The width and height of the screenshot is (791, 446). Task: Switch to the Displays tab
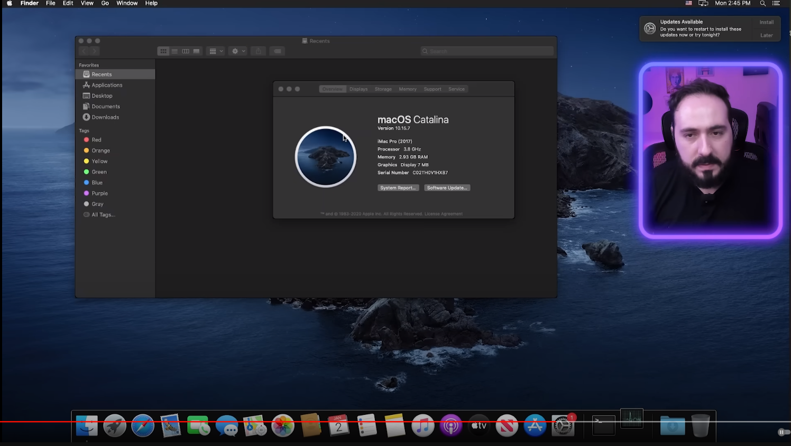(x=358, y=89)
